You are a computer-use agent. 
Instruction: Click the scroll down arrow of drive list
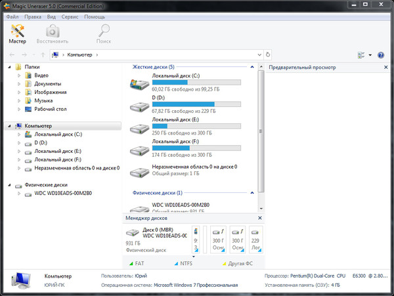(261, 209)
